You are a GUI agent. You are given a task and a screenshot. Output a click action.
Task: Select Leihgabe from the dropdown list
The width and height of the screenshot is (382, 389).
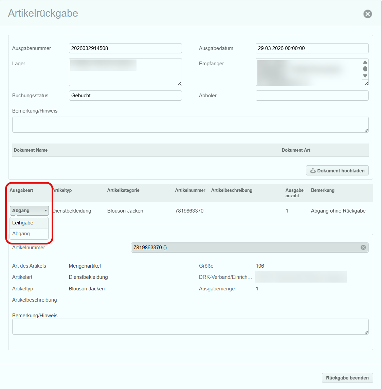(23, 223)
